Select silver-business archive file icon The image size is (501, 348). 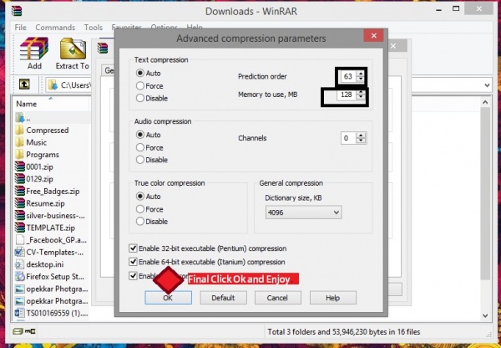[x=20, y=216]
